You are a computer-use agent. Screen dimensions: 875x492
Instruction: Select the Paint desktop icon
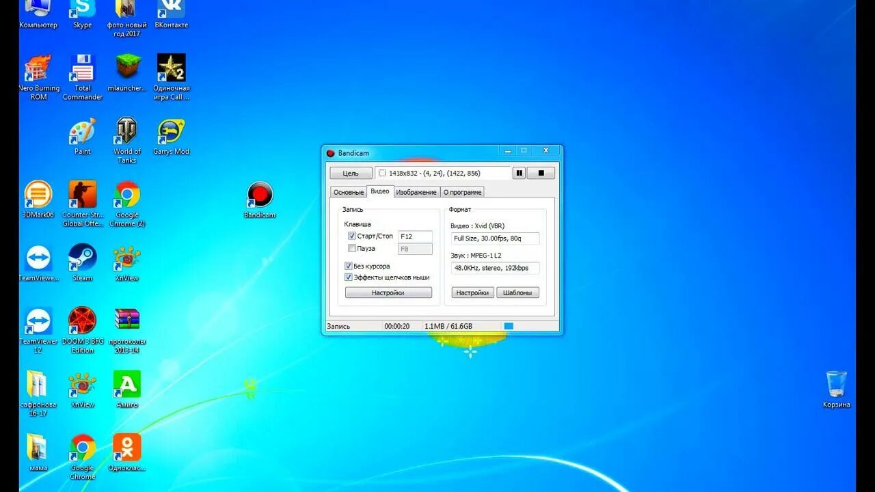click(83, 137)
